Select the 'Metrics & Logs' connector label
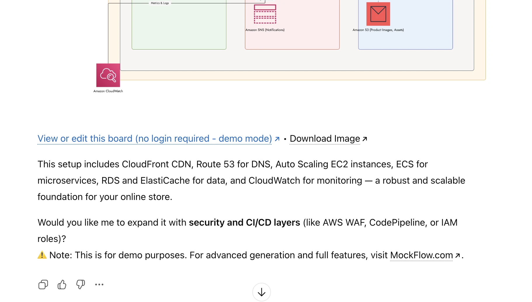The height and width of the screenshot is (302, 532). pyautogui.click(x=160, y=3)
